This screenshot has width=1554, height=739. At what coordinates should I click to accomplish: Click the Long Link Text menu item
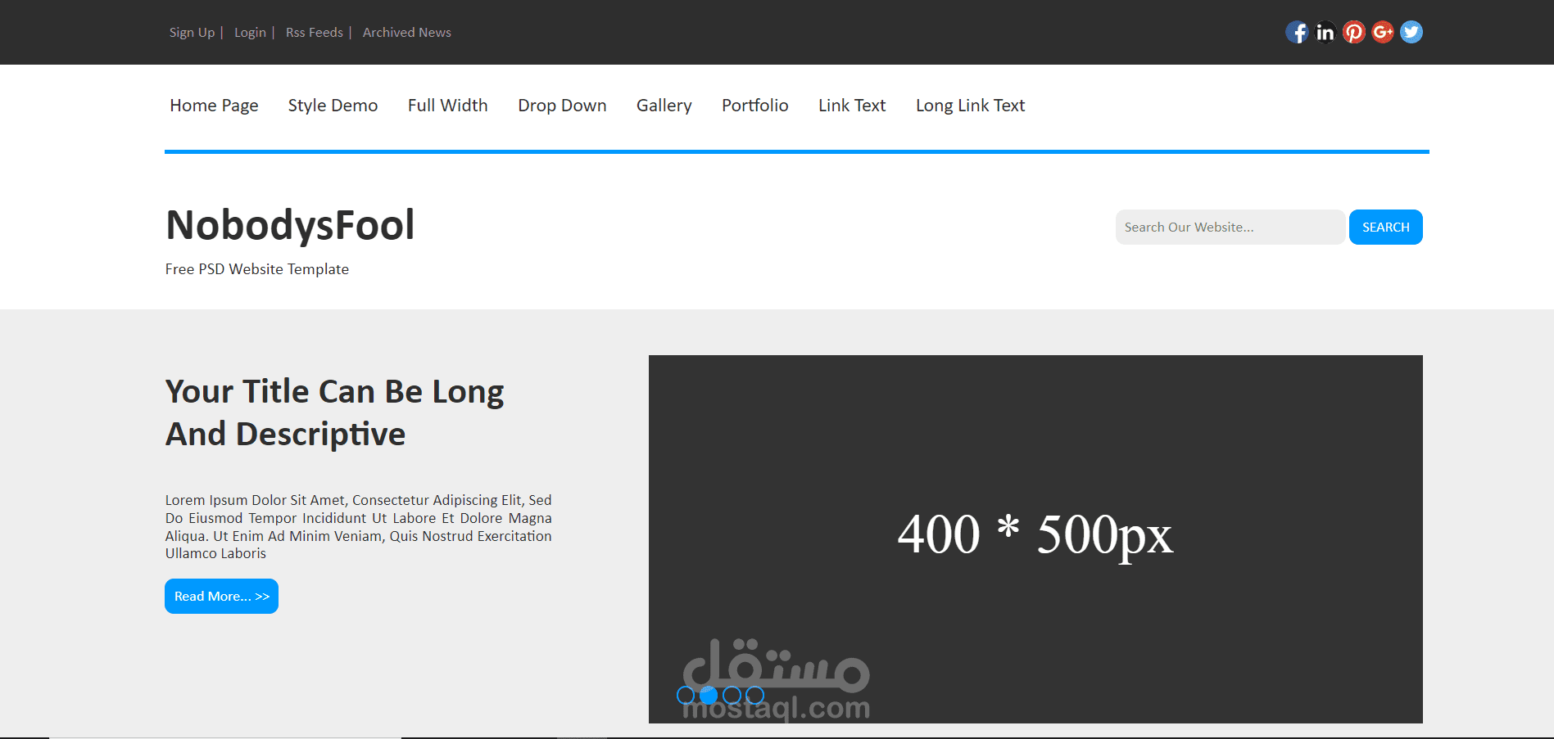(x=970, y=106)
